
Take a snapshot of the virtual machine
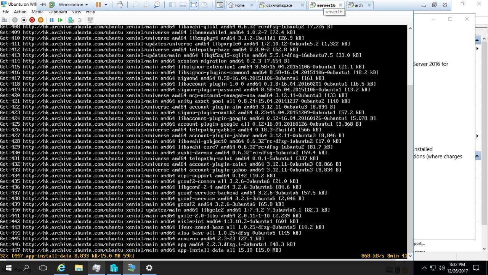(135, 5)
